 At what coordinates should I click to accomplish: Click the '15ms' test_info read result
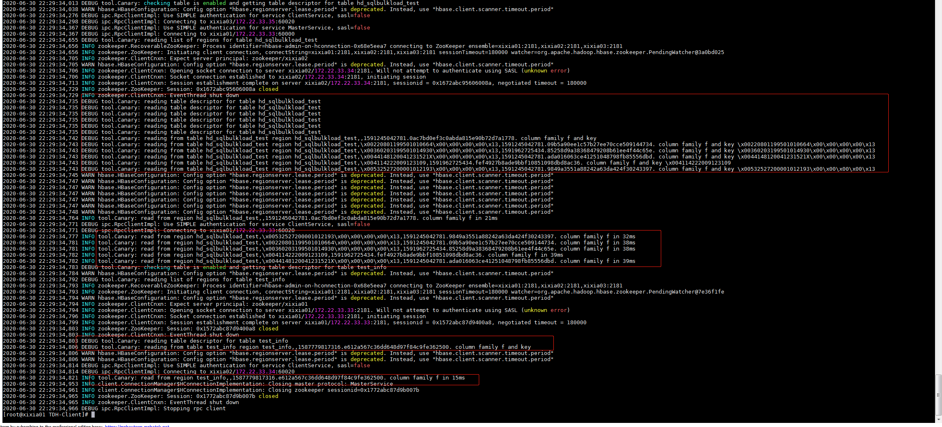(458, 378)
